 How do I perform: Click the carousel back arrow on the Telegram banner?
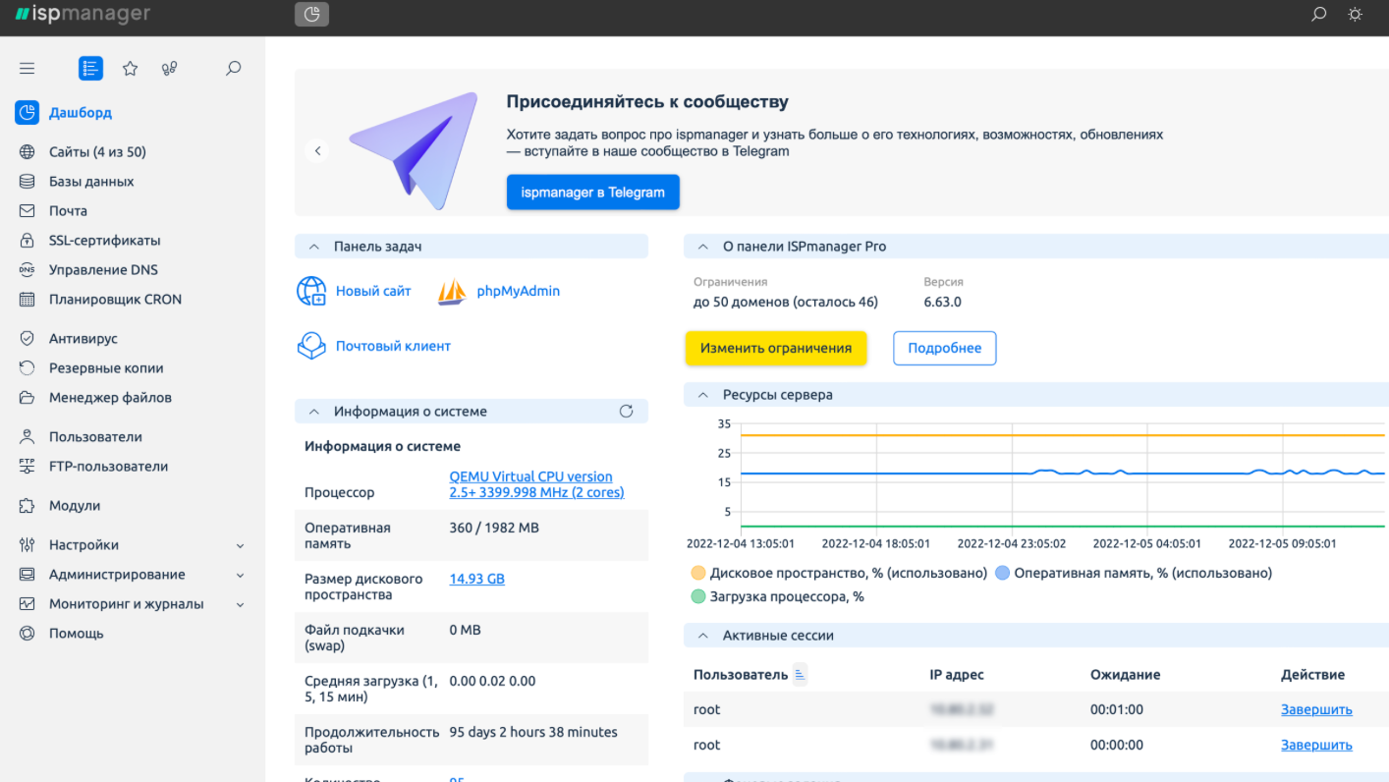[x=317, y=150]
